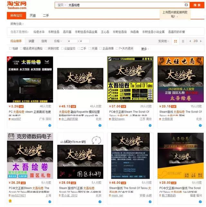Click suggested search 东野圭吾作品全集
Image resolution: width=206 pixels, height=207 pixels.
[x=86, y=32]
